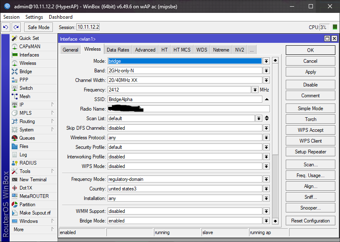Click the Freq. Usage... button
Viewport: 340px width, 242px height.
tap(310, 175)
